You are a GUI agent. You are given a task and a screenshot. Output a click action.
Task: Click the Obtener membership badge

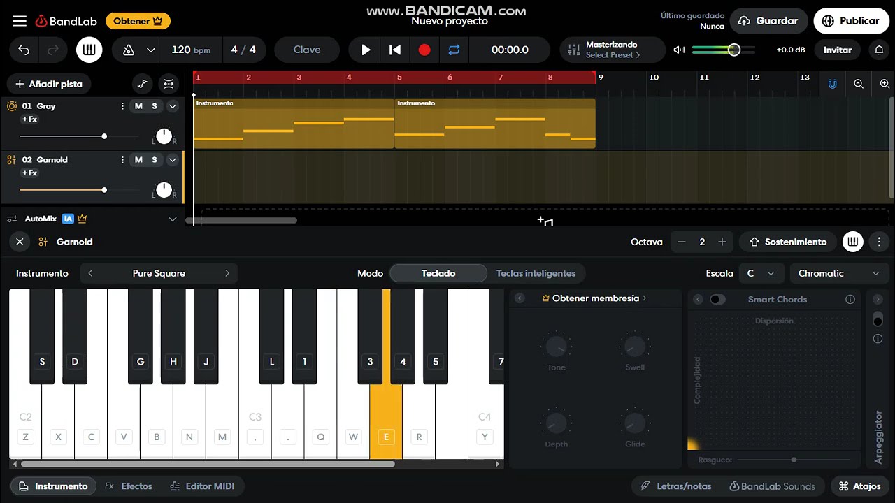(x=138, y=21)
